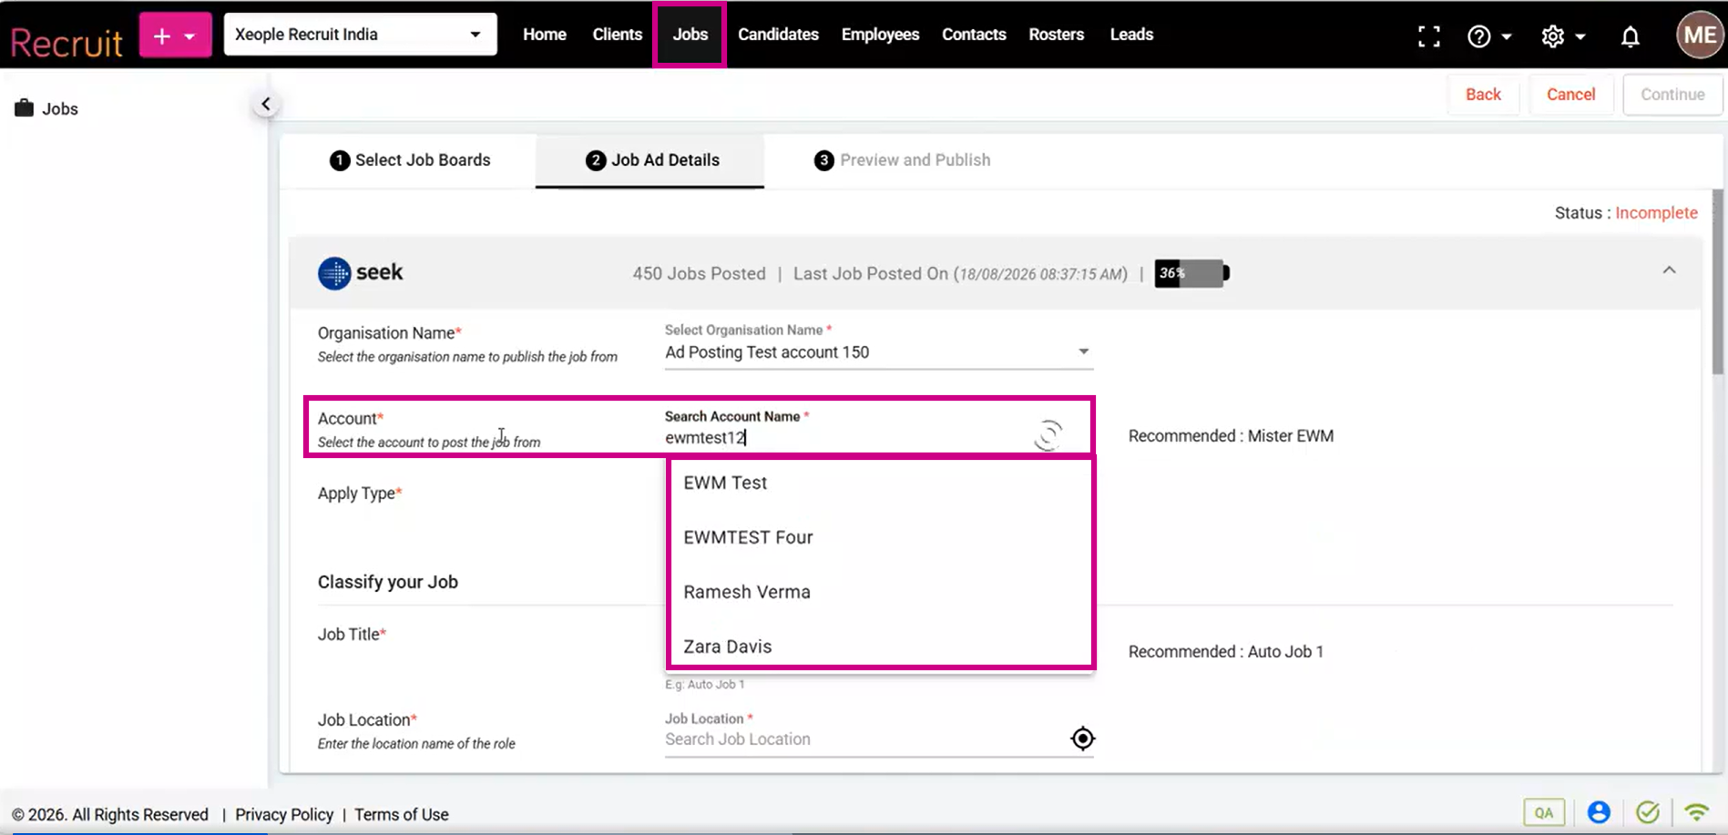This screenshot has width=1728, height=835.
Task: View notifications bell
Action: coord(1630,36)
